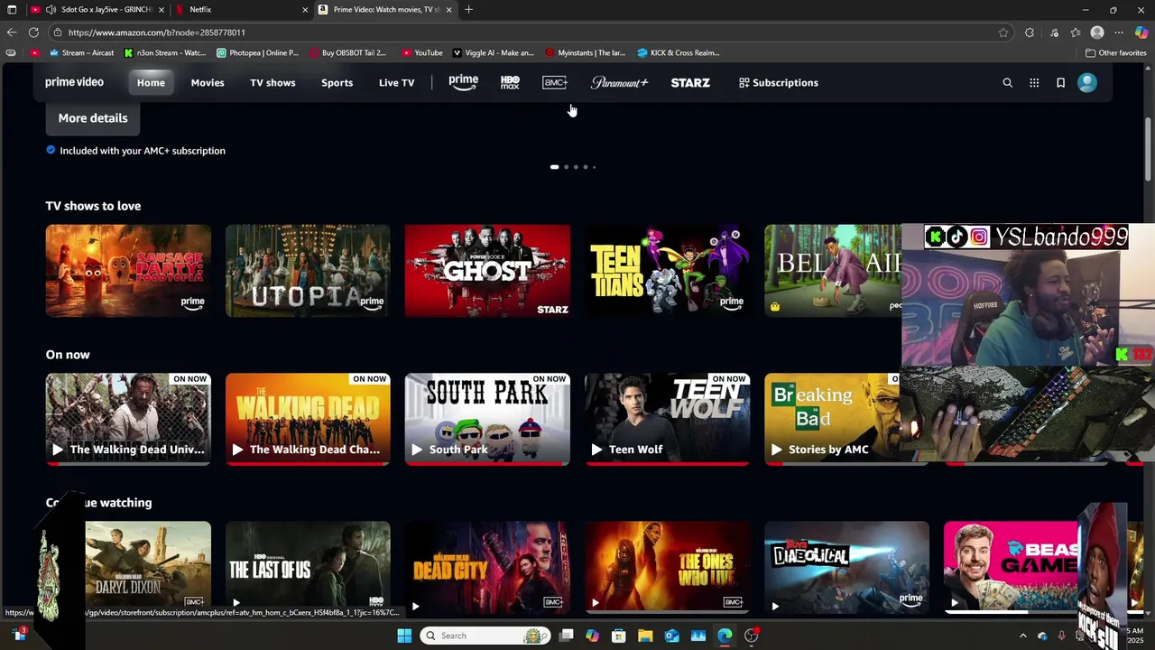Viewport: 1155px width, 650px height.
Task: Reload the page with refresh icon
Action: click(x=33, y=32)
